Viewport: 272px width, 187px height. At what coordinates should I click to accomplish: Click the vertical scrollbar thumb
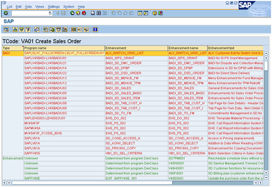[x=266, y=66]
